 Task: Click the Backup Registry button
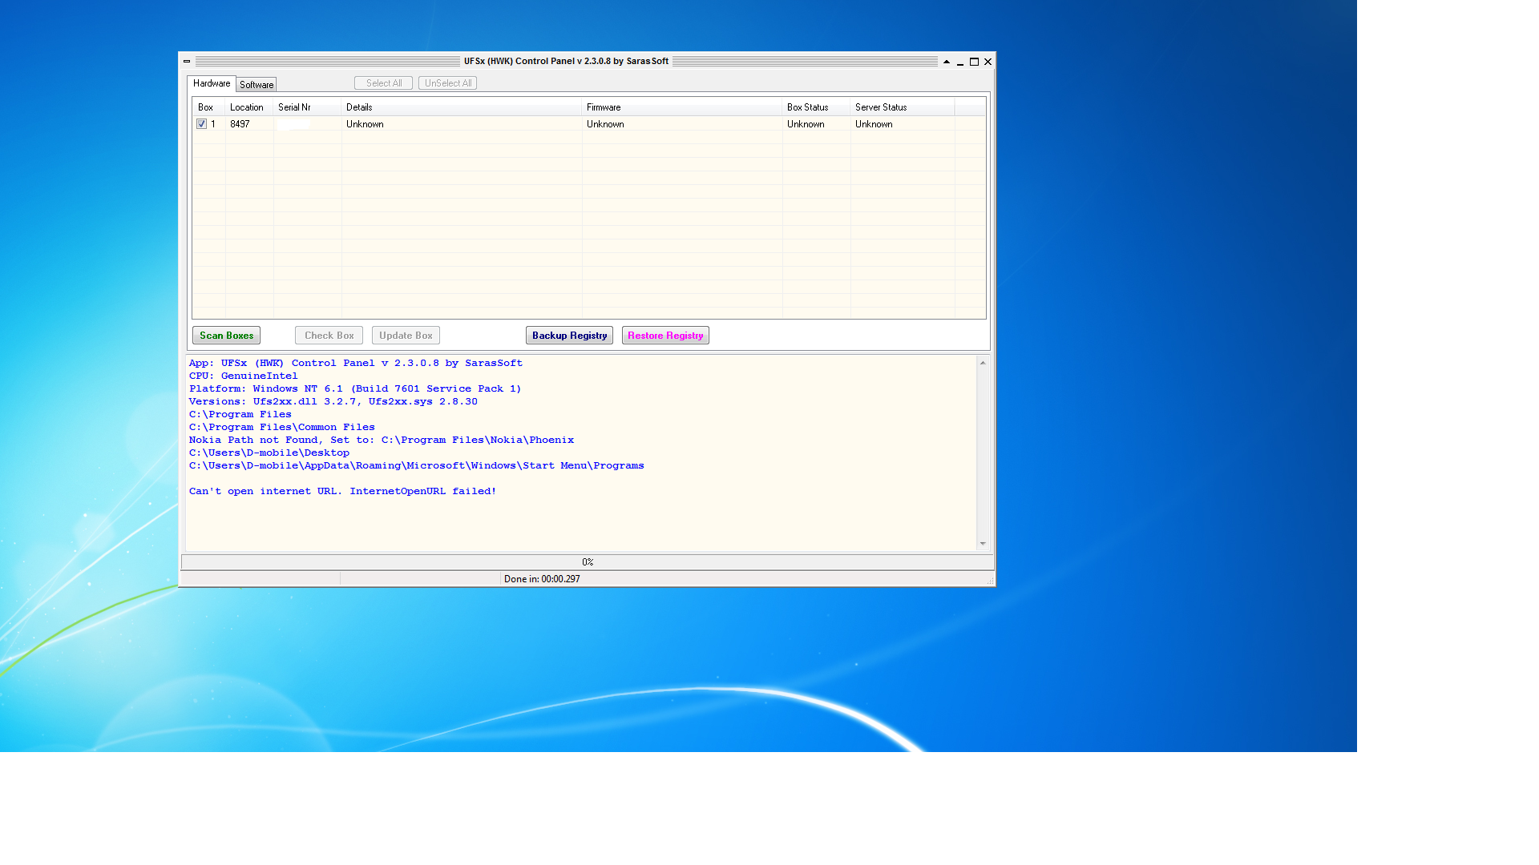tap(569, 336)
